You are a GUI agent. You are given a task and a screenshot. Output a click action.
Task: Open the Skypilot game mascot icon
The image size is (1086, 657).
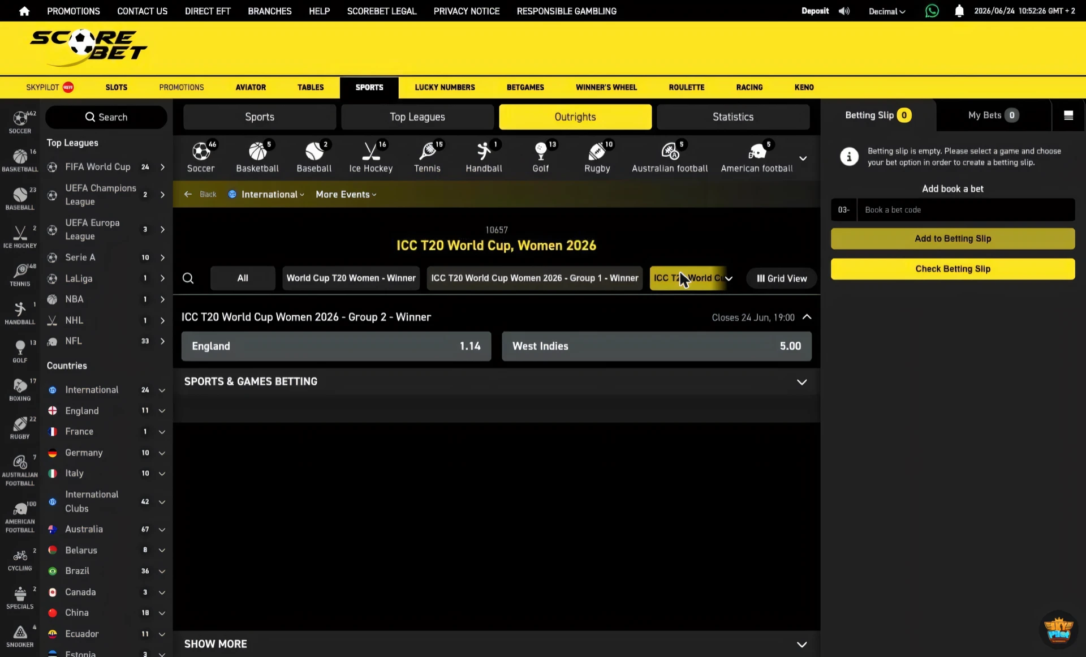pos(1058,629)
